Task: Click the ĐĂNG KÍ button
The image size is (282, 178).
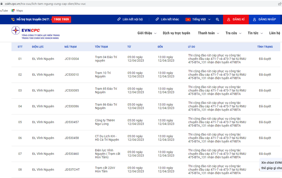Action: (x=236, y=20)
